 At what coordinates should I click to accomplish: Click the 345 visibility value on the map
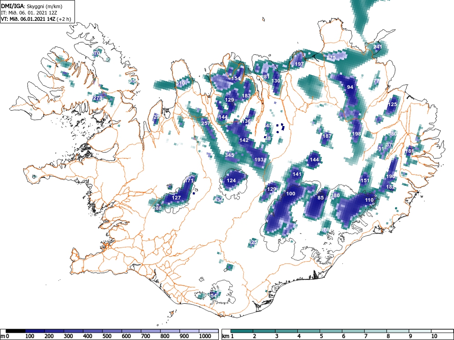[x=229, y=155]
